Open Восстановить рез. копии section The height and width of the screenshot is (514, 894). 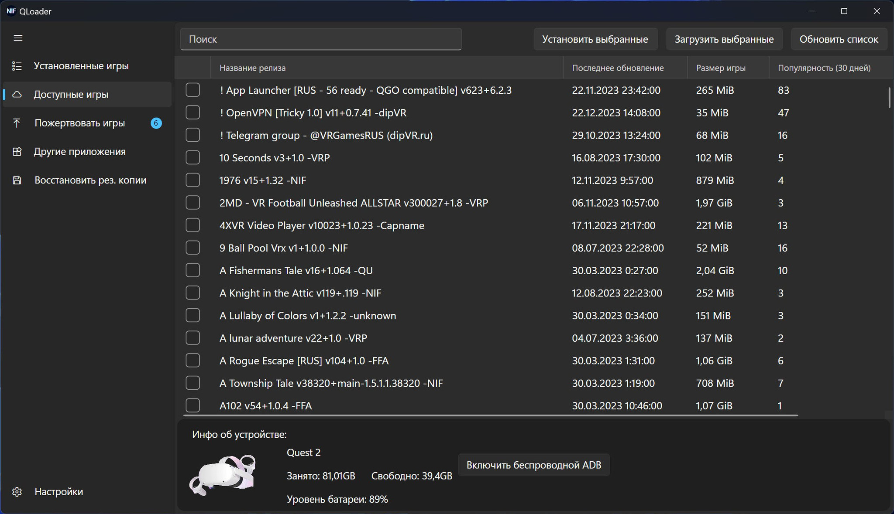(x=87, y=180)
